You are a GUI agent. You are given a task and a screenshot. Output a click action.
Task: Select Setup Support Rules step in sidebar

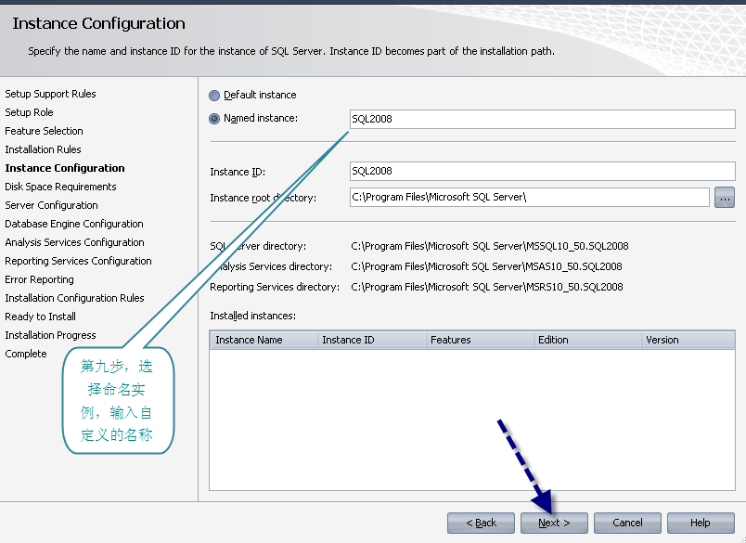(x=50, y=94)
